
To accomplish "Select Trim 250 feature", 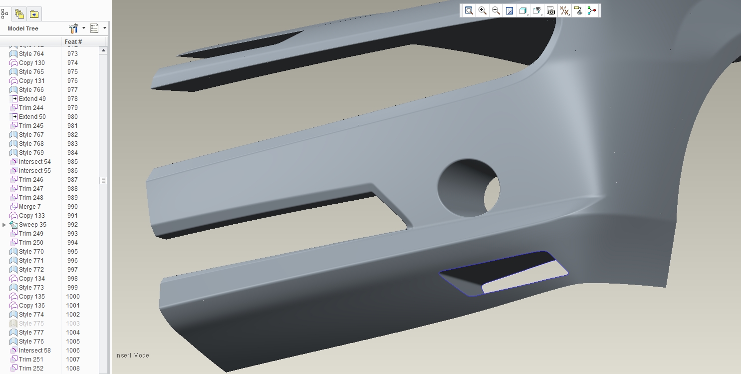I will coord(31,243).
